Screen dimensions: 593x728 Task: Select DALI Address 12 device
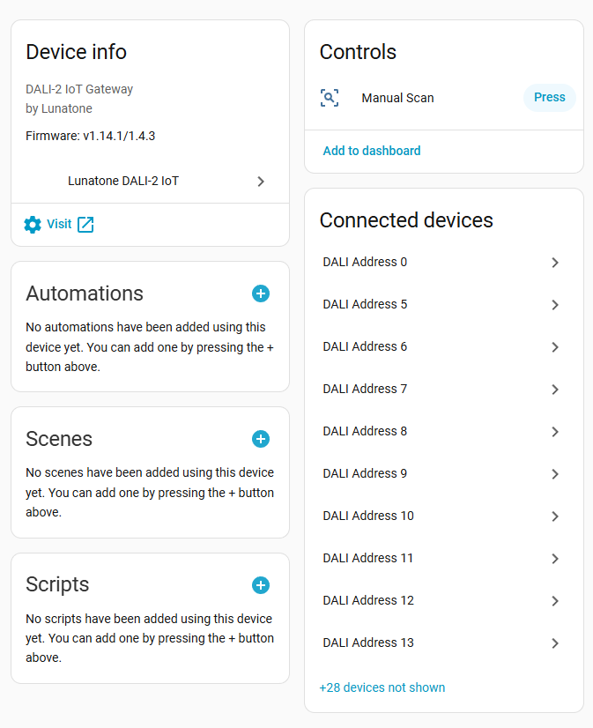367,600
